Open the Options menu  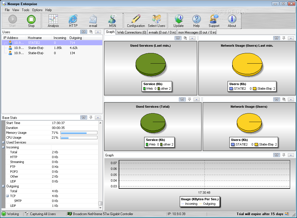(x=37, y=10)
